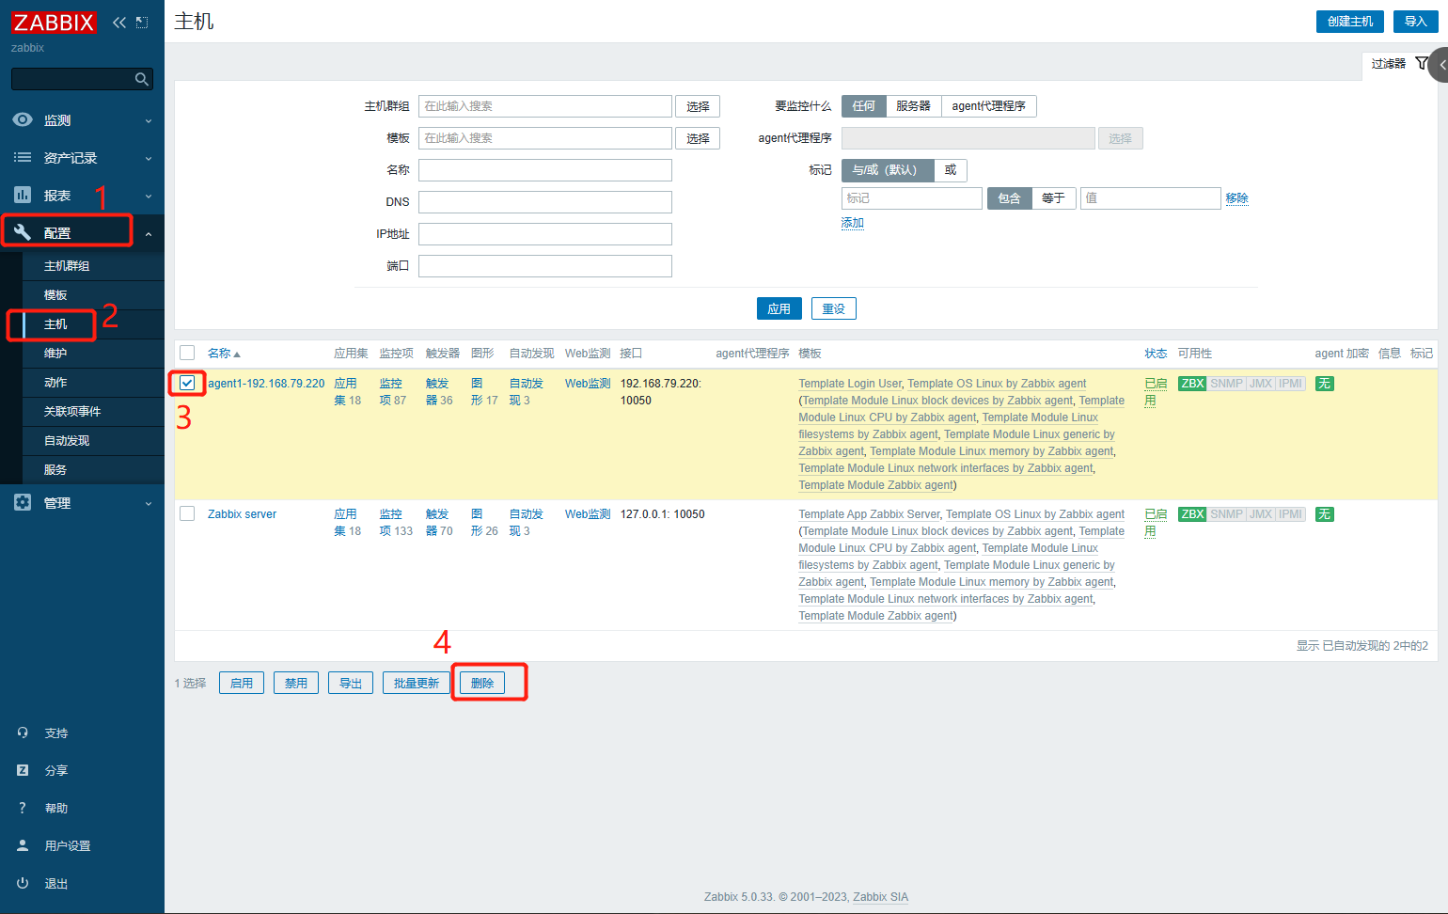
Task: Click the administration gear icon
Action: click(x=23, y=502)
